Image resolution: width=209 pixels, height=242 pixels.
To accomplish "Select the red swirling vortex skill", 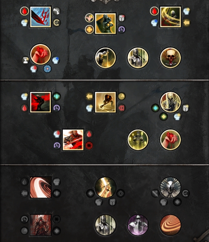I will (41, 187).
